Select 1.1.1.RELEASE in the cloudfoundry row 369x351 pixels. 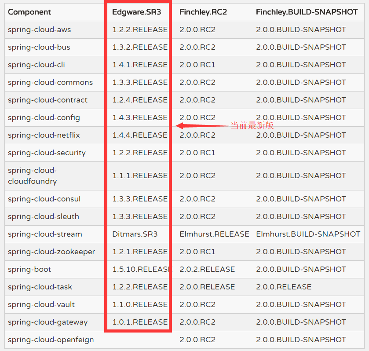point(140,175)
